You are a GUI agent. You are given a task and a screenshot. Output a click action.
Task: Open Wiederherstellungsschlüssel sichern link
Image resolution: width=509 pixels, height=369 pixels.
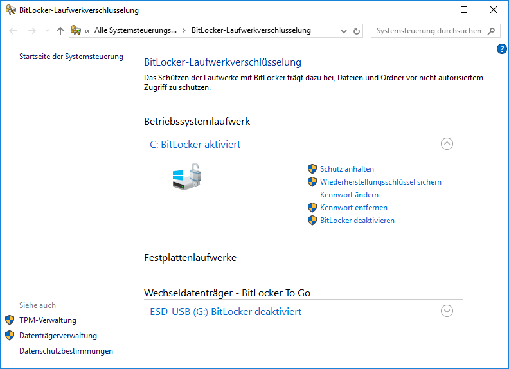pyautogui.click(x=380, y=181)
